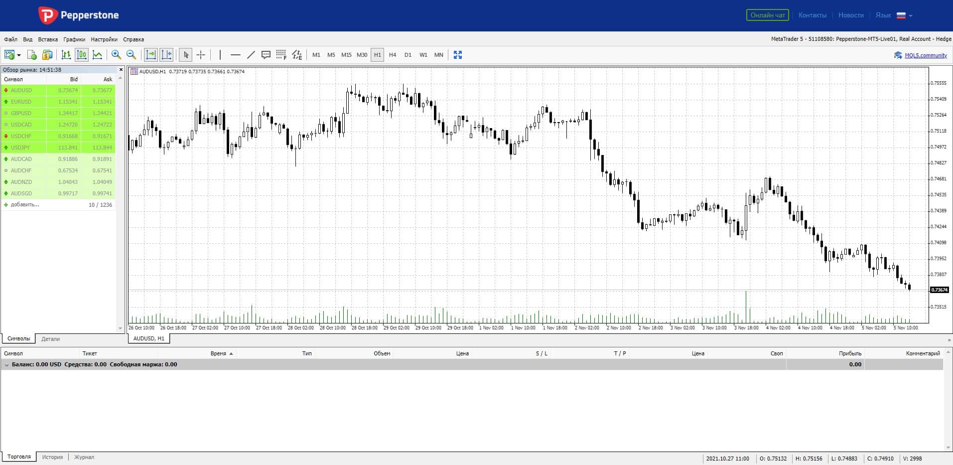Select the text label comment tool
953x465 pixels.
tap(266, 55)
